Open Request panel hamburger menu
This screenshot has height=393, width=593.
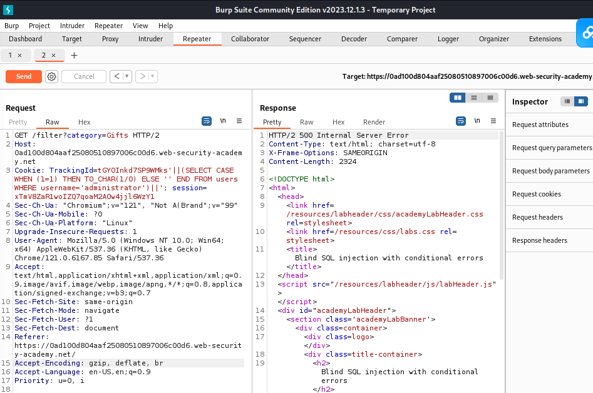[239, 121]
